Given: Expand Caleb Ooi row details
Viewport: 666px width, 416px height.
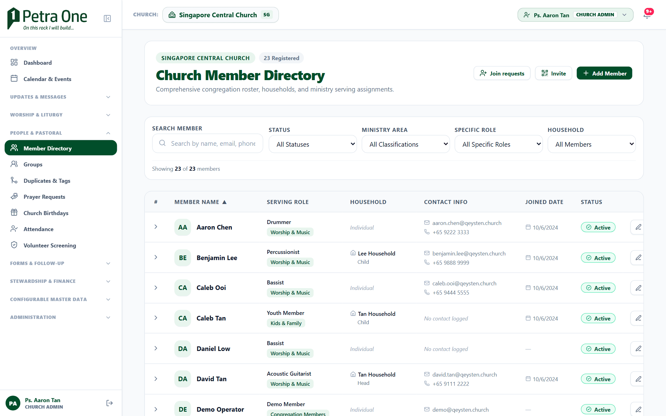Looking at the screenshot, I should click(x=156, y=288).
